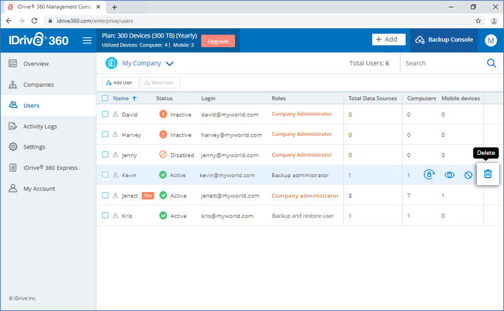Click eye view icon in Kevin's row

[x=449, y=175]
